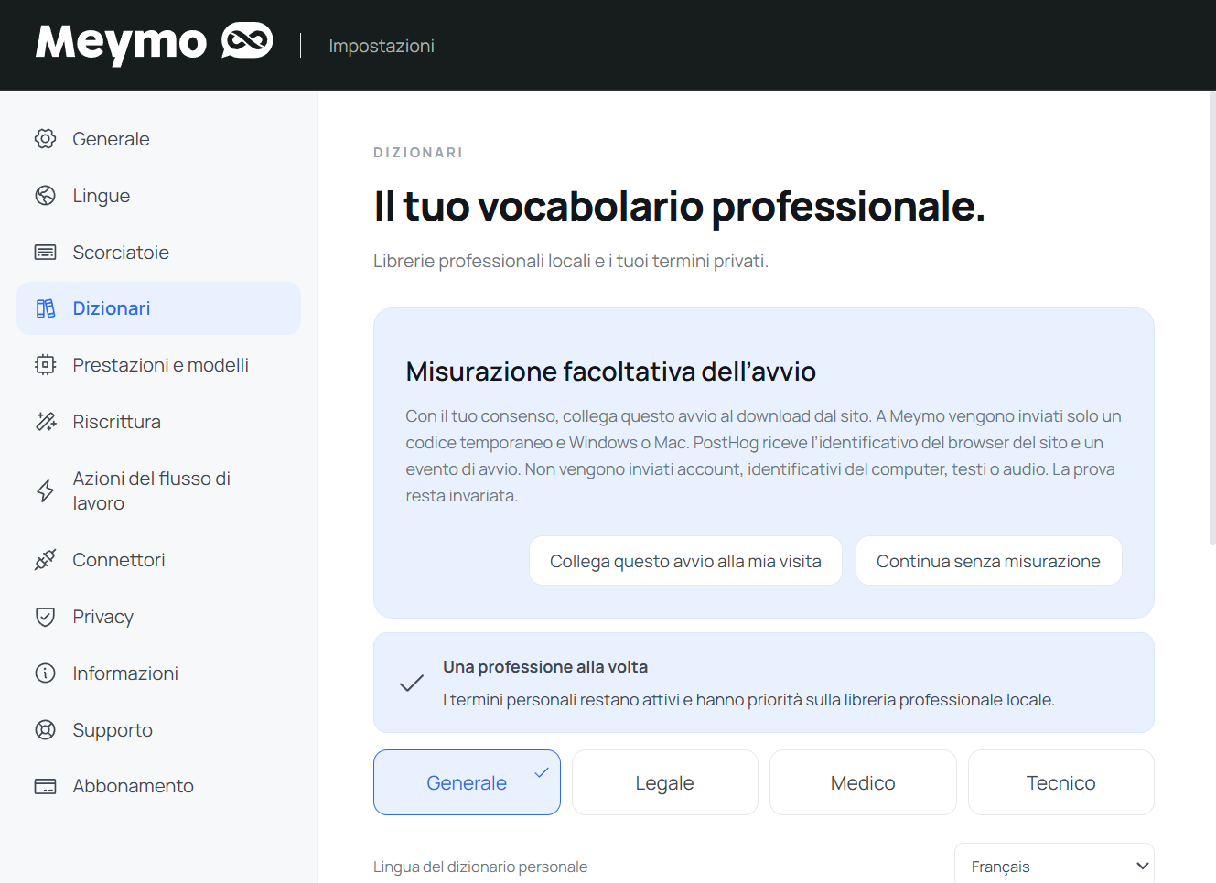Open Azioni del flusso di lavoro
The height and width of the screenshot is (883, 1216).
tap(158, 490)
